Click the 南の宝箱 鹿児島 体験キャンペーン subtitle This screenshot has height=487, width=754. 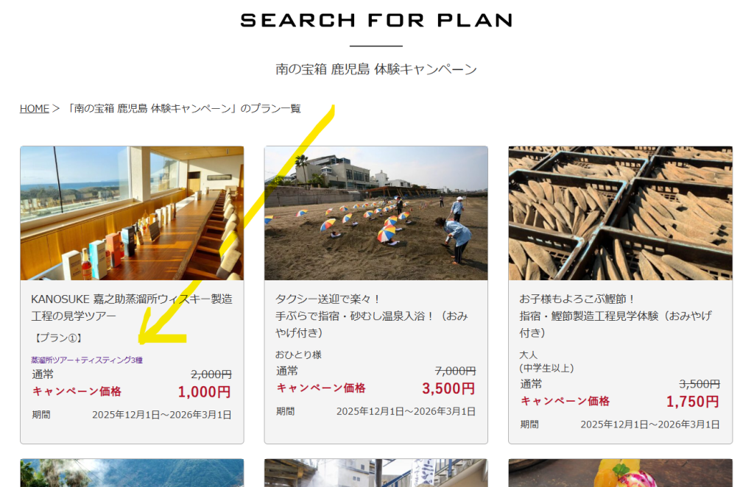376,69
